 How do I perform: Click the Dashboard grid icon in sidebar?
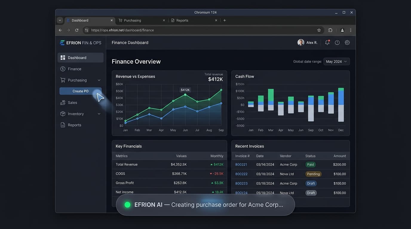pos(63,58)
